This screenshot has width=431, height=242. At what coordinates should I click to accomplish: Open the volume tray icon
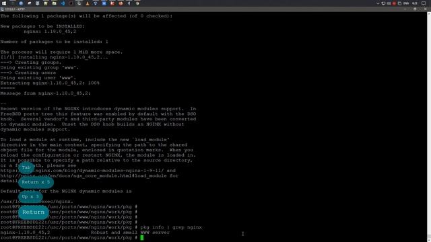click(389, 3)
